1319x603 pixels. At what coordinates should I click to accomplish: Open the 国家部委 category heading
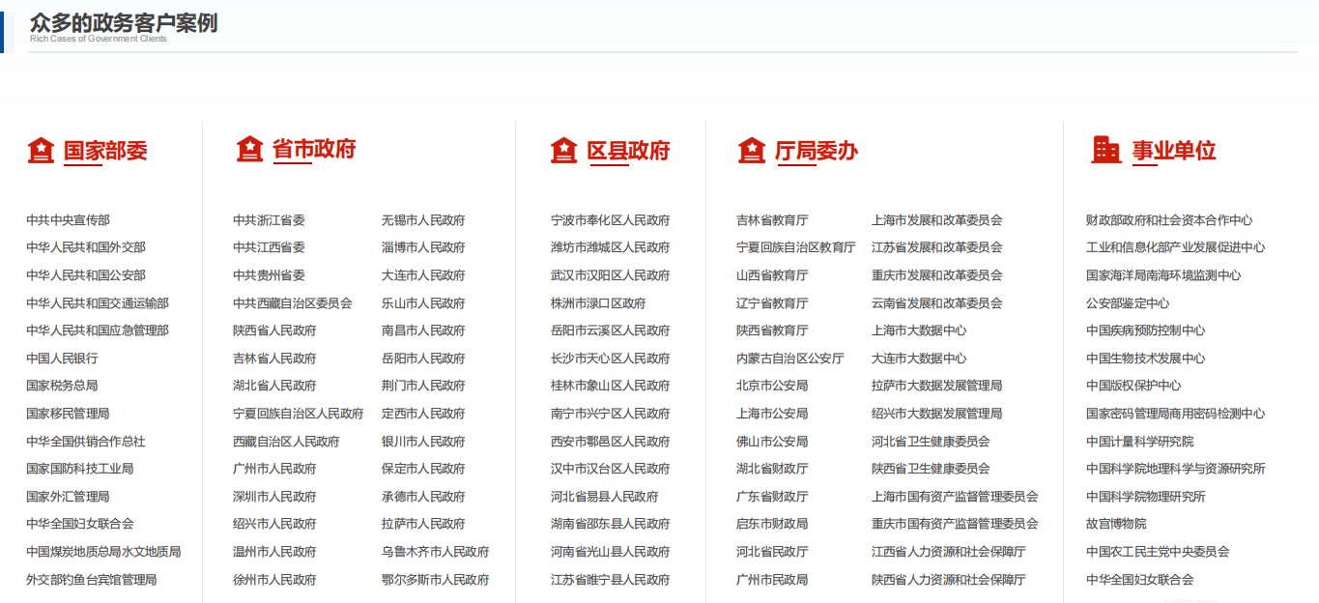(x=104, y=152)
